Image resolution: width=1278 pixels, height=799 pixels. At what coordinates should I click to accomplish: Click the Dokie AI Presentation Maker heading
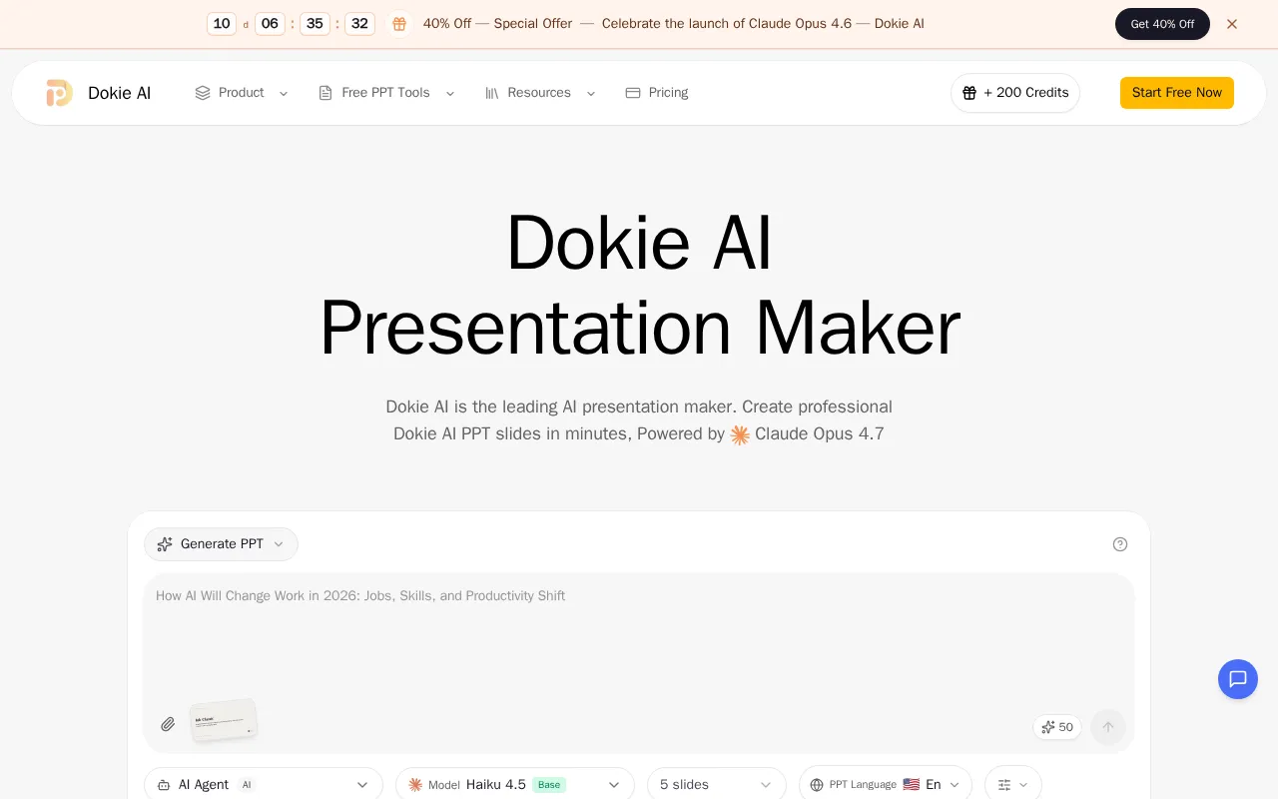click(639, 286)
